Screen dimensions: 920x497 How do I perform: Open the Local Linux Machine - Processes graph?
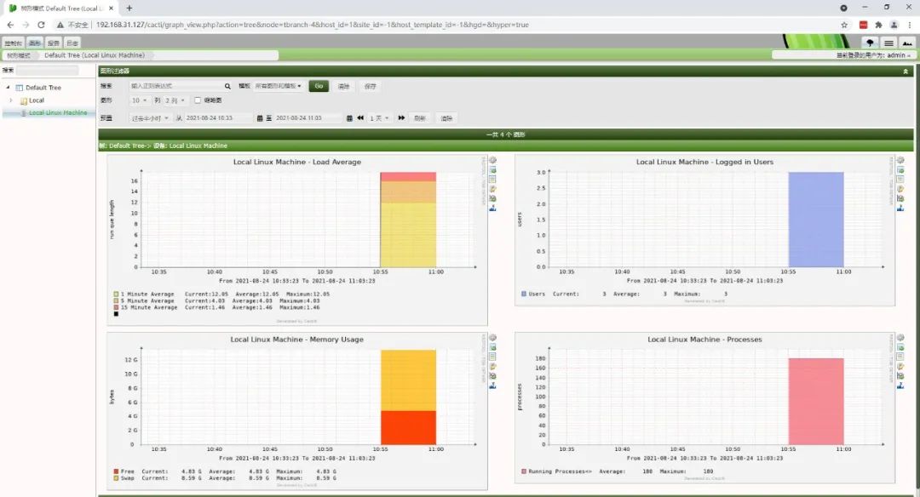coord(704,408)
